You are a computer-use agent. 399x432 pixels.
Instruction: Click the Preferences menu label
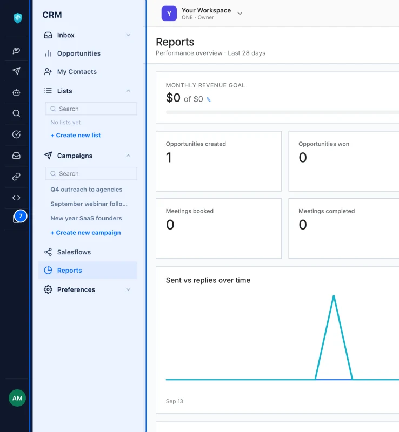pyautogui.click(x=76, y=289)
